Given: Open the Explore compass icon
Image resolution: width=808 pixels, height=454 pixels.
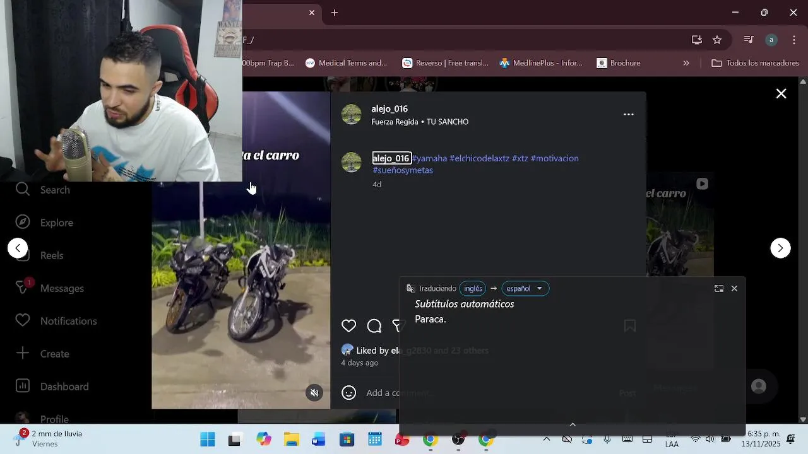Looking at the screenshot, I should (23, 222).
